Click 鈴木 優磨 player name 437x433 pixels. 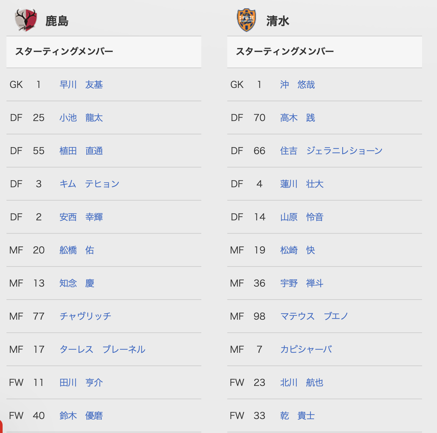(x=81, y=416)
